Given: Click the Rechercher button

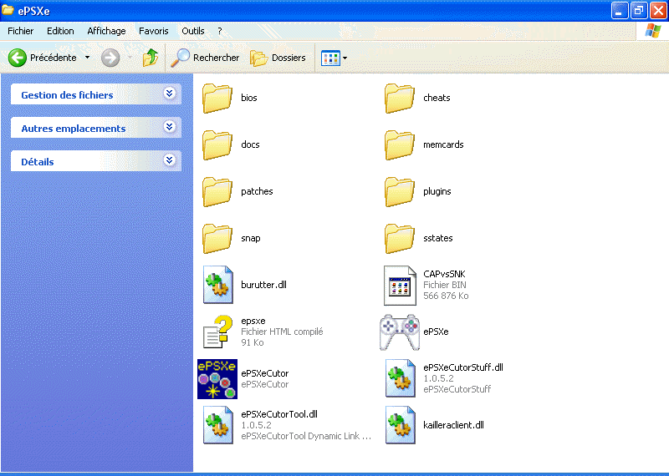Looking at the screenshot, I should point(205,58).
